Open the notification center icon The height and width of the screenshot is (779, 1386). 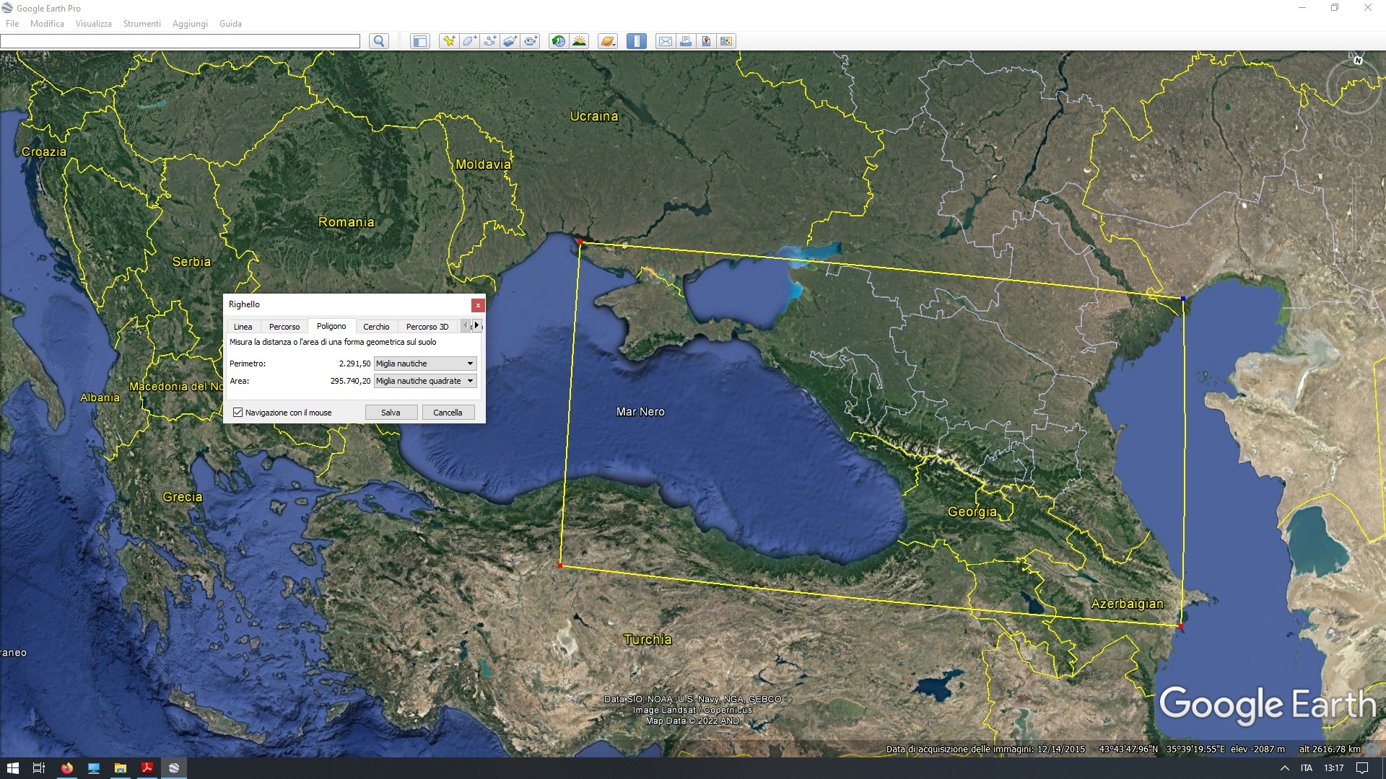1362,768
